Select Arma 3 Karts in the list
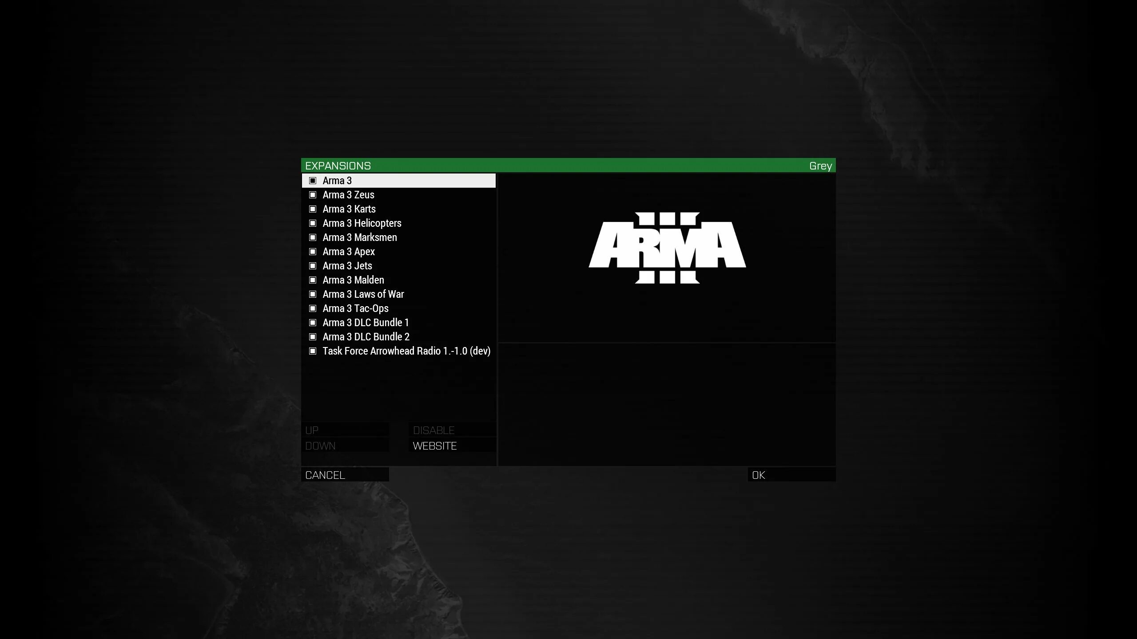The image size is (1137, 639). coord(398,209)
